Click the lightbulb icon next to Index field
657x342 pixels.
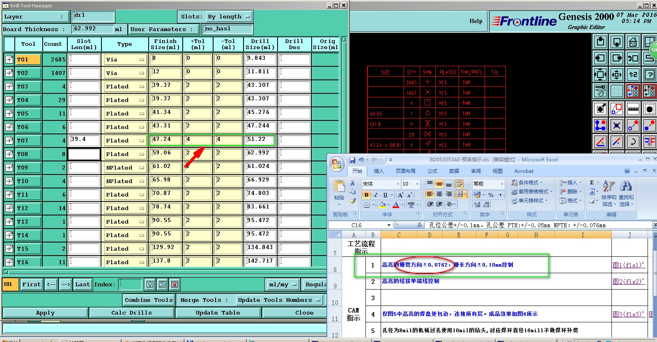coord(150,284)
